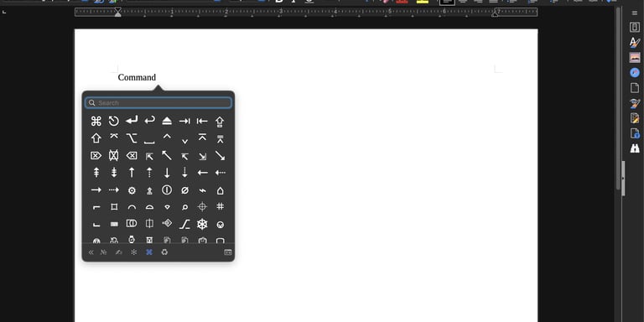Viewport: 644px width, 322px height.
Task: Choose the Option key symbol
Action: tap(132, 138)
